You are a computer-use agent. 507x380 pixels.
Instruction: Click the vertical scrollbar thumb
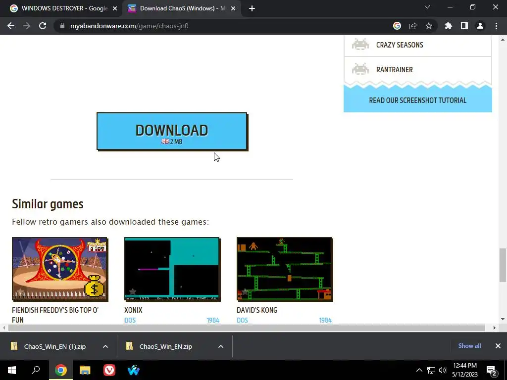click(503, 265)
